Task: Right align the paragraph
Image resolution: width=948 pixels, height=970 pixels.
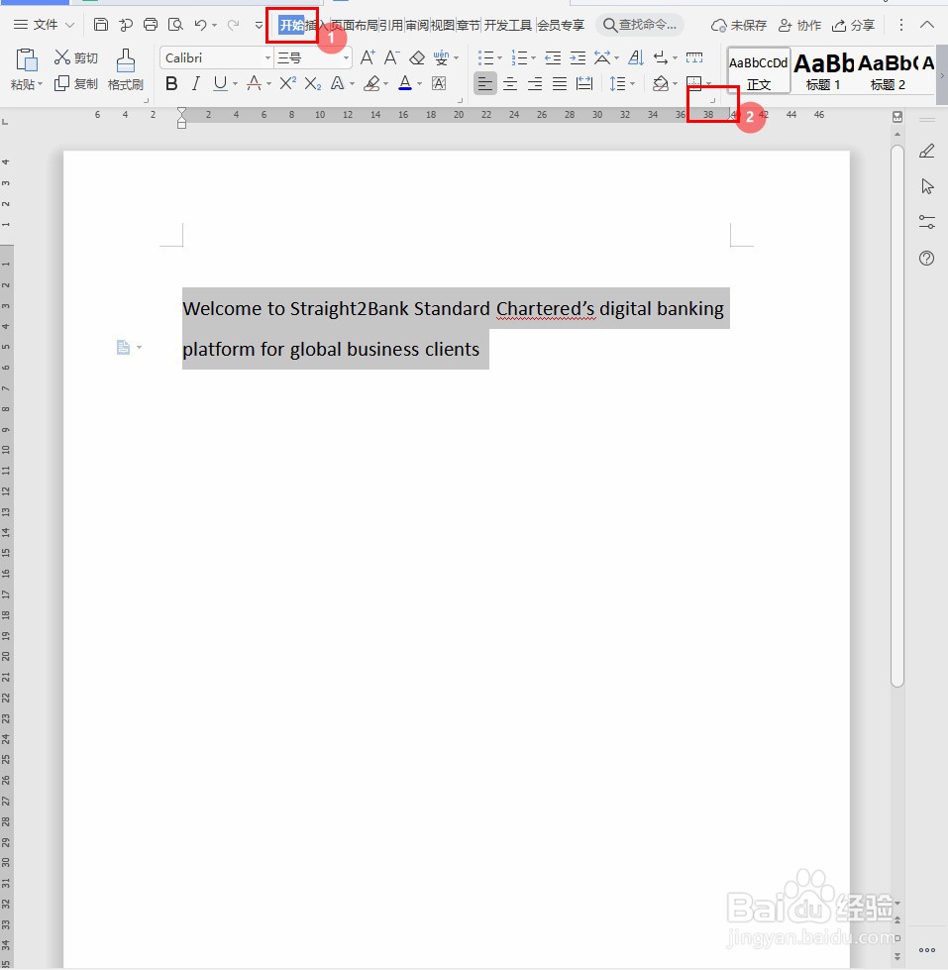Action: tap(535, 83)
